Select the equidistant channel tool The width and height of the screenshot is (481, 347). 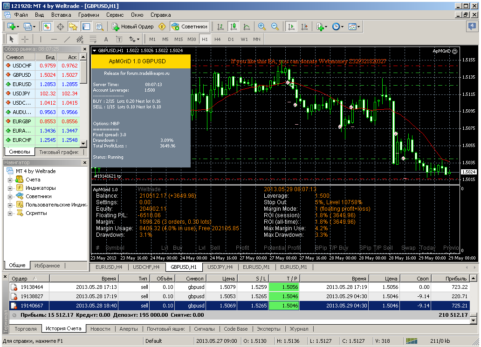tap(80, 39)
